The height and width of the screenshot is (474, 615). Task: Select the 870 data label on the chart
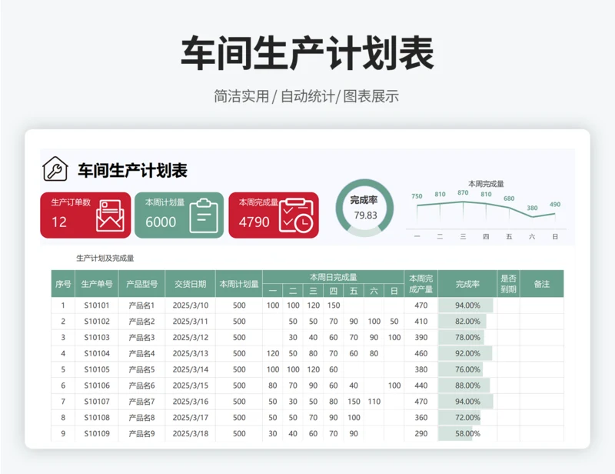463,193
